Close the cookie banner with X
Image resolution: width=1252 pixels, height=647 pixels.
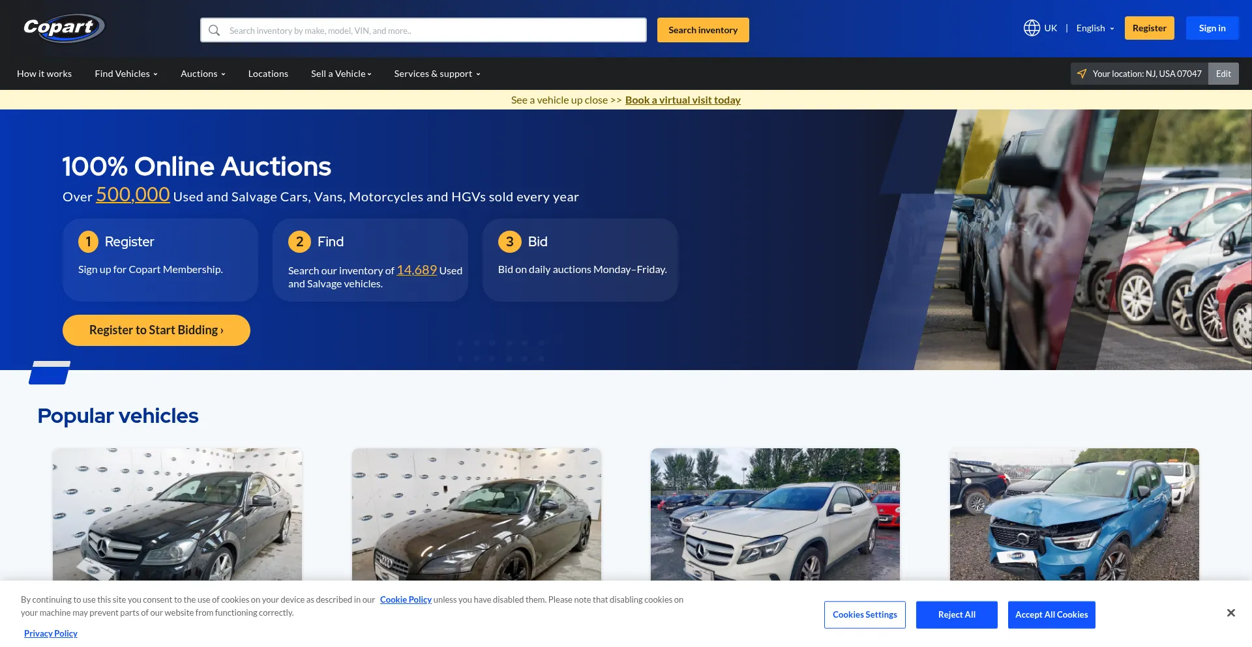click(1230, 613)
